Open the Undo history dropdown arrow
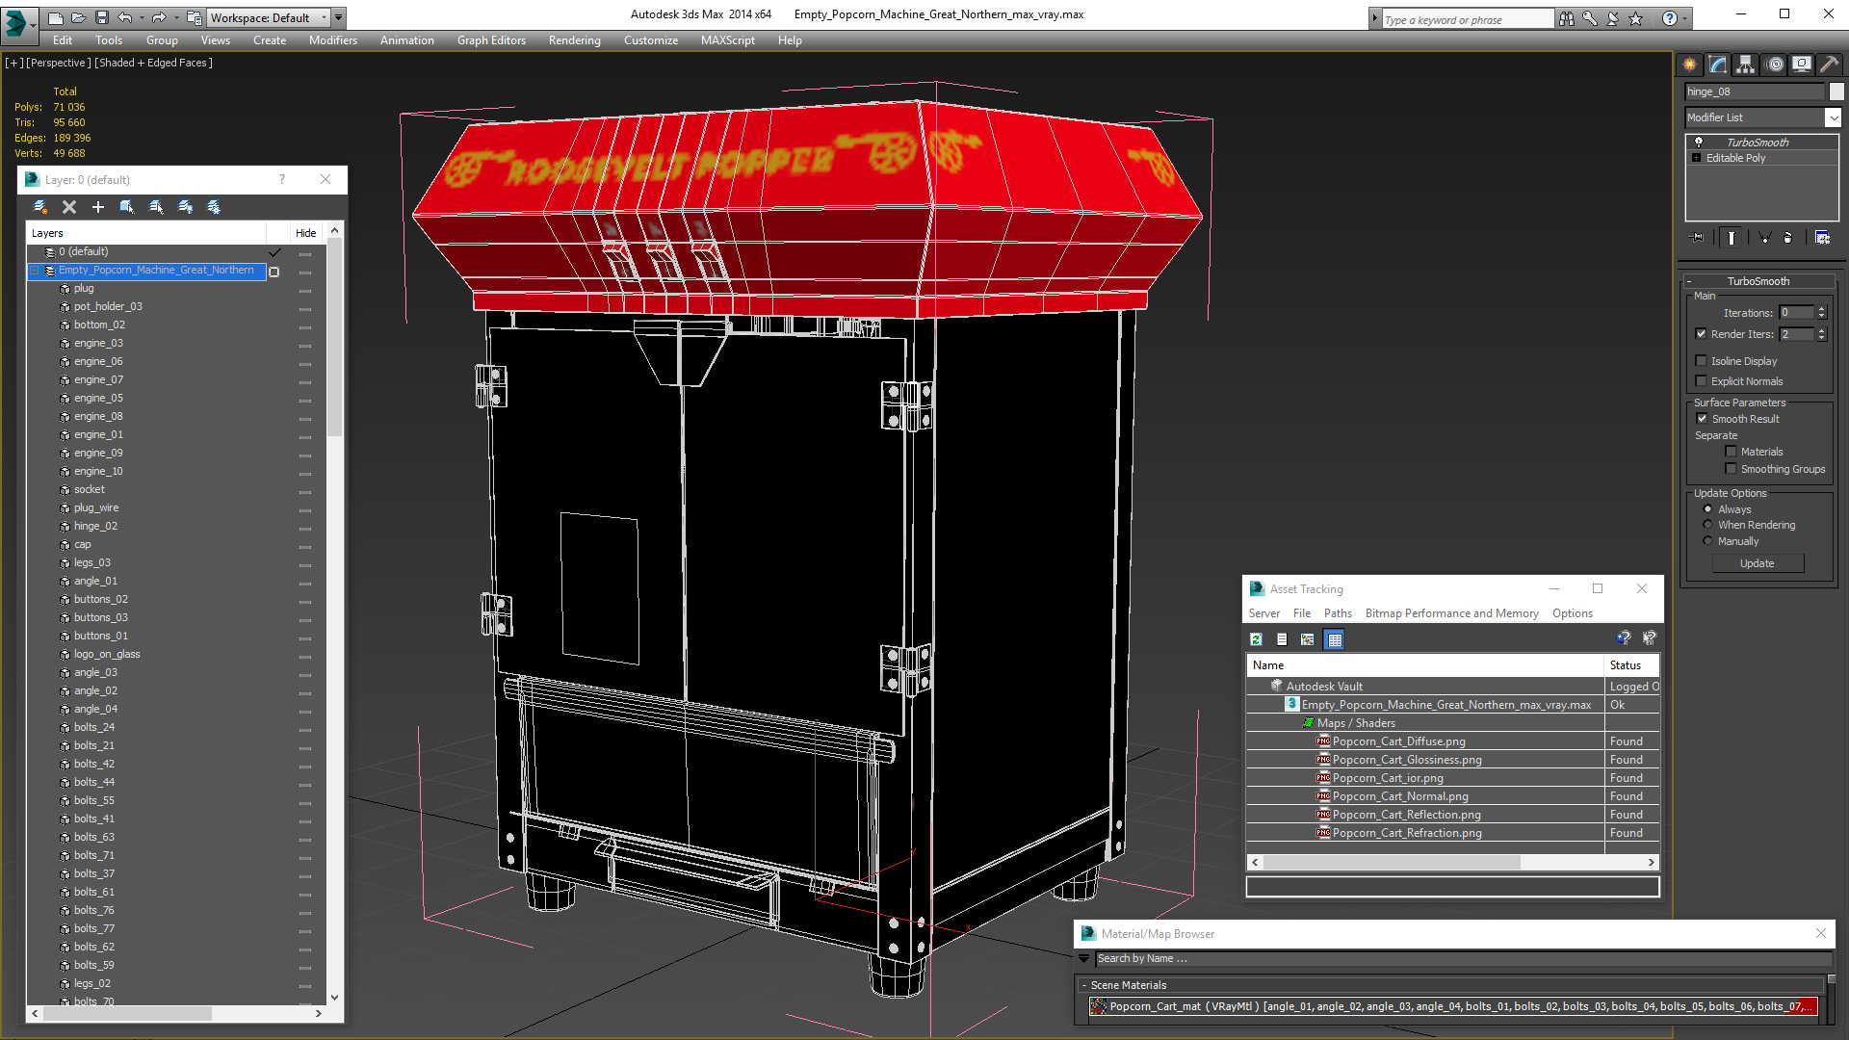The image size is (1849, 1040). point(142,17)
